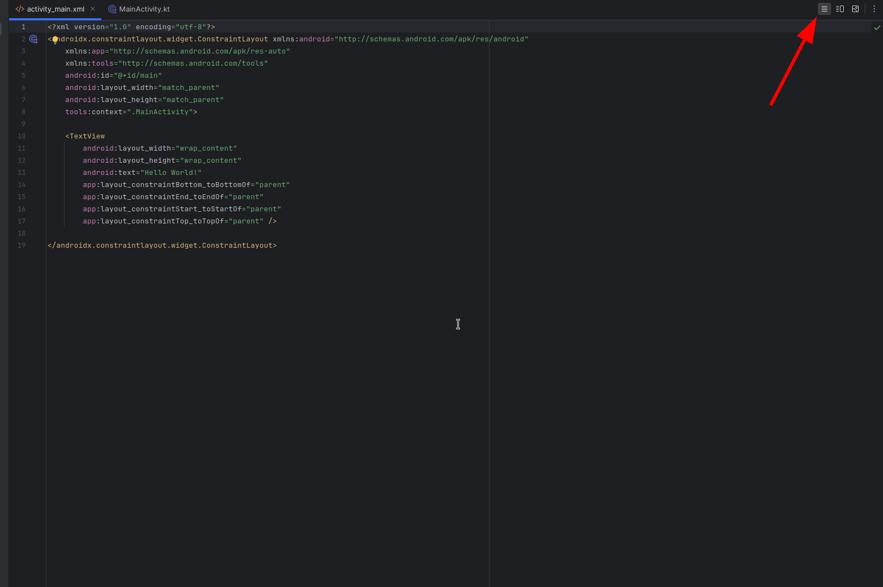Click layout_constraintStart_toStartOf attribute
The height and width of the screenshot is (587, 883).
click(x=162, y=209)
